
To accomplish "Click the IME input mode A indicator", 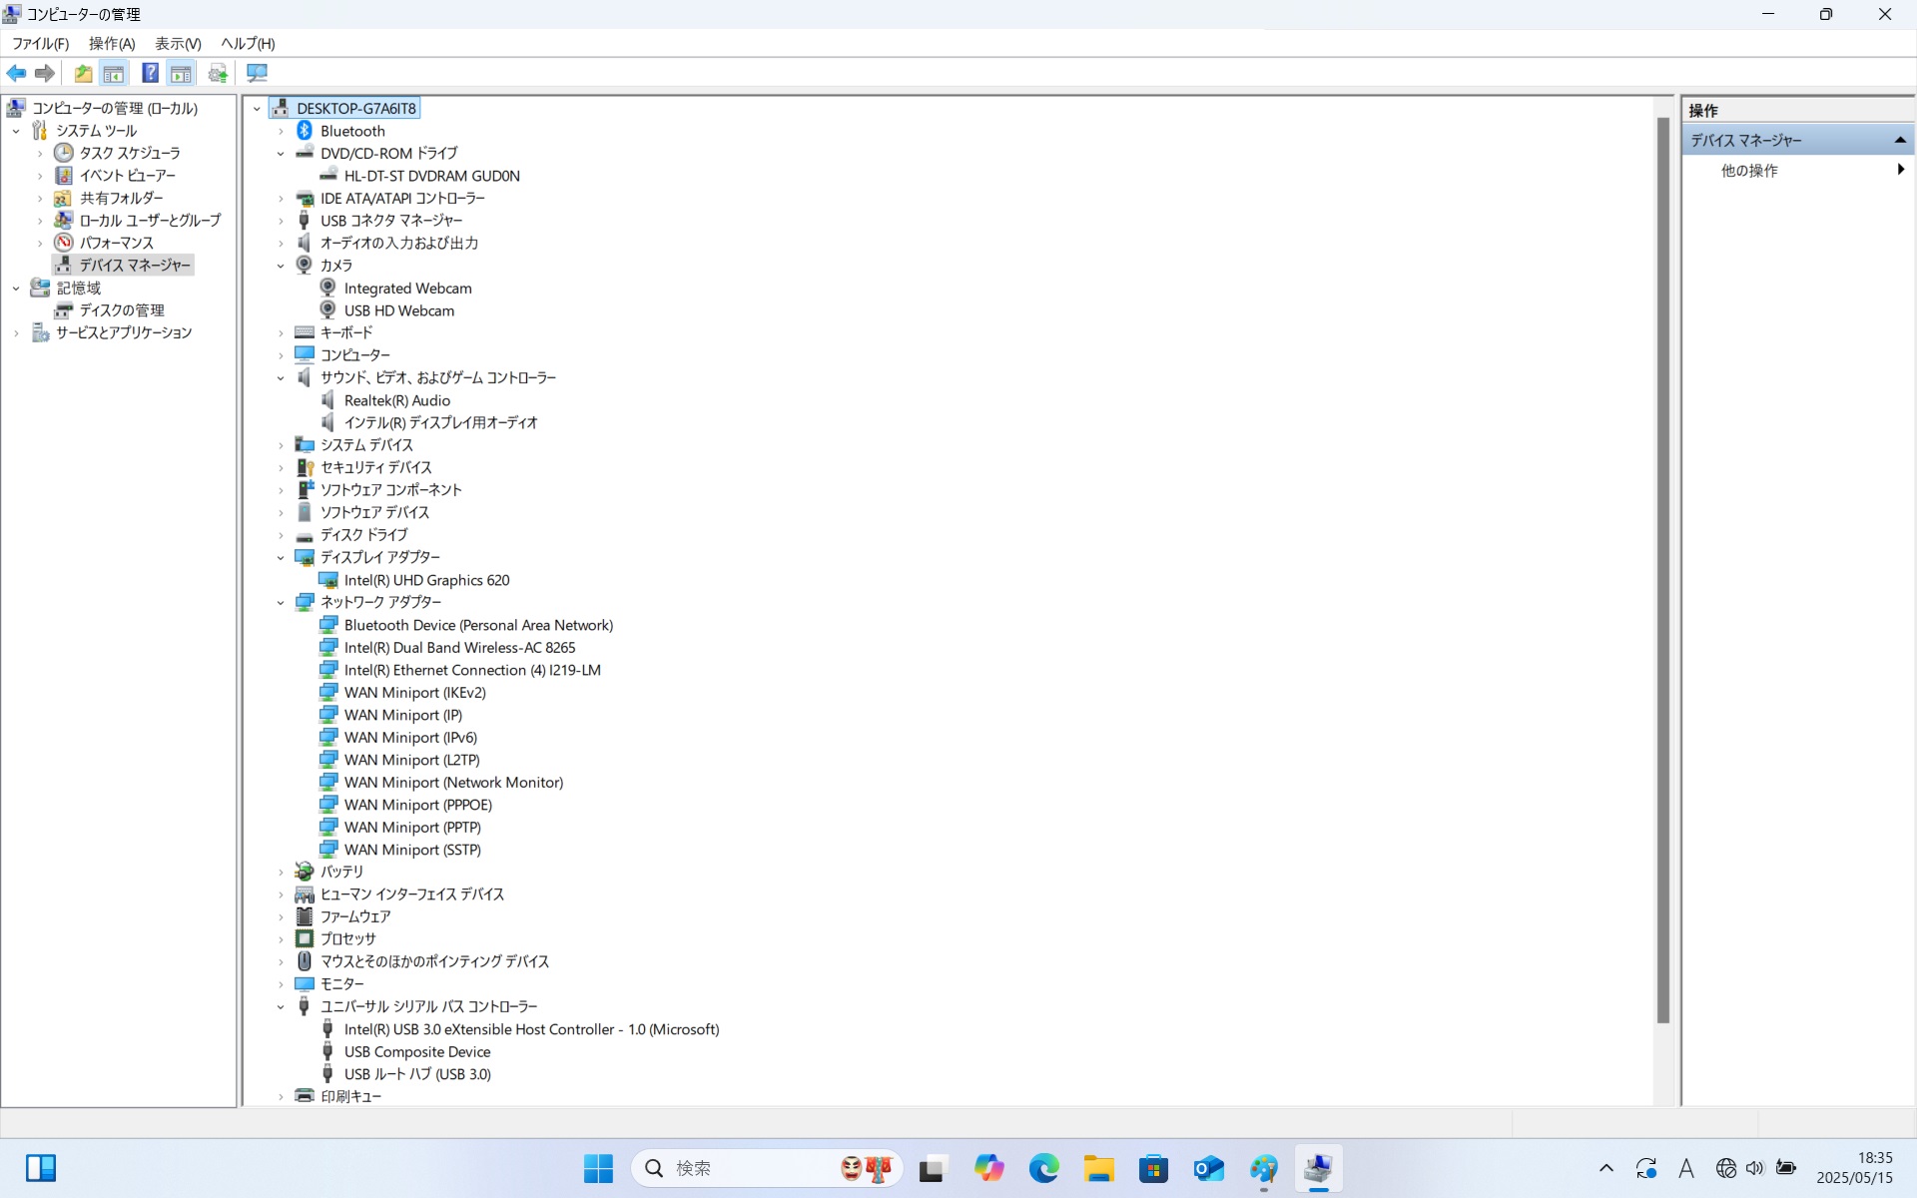I will click(1686, 1168).
